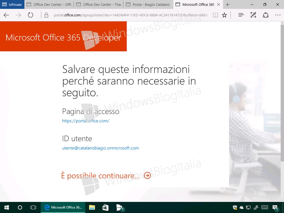Go back to the previous page

coord(6,15)
